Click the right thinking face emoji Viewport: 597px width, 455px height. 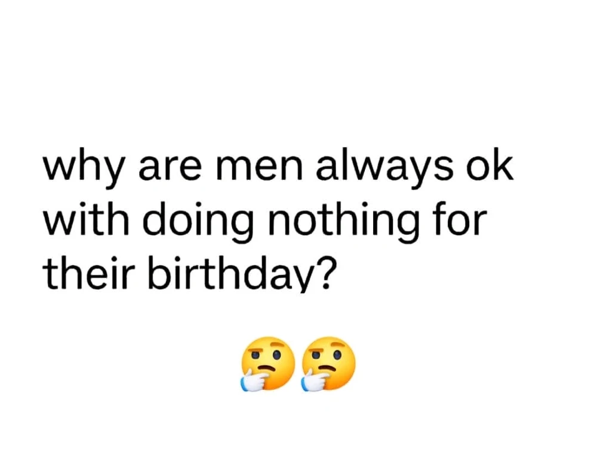click(x=328, y=364)
